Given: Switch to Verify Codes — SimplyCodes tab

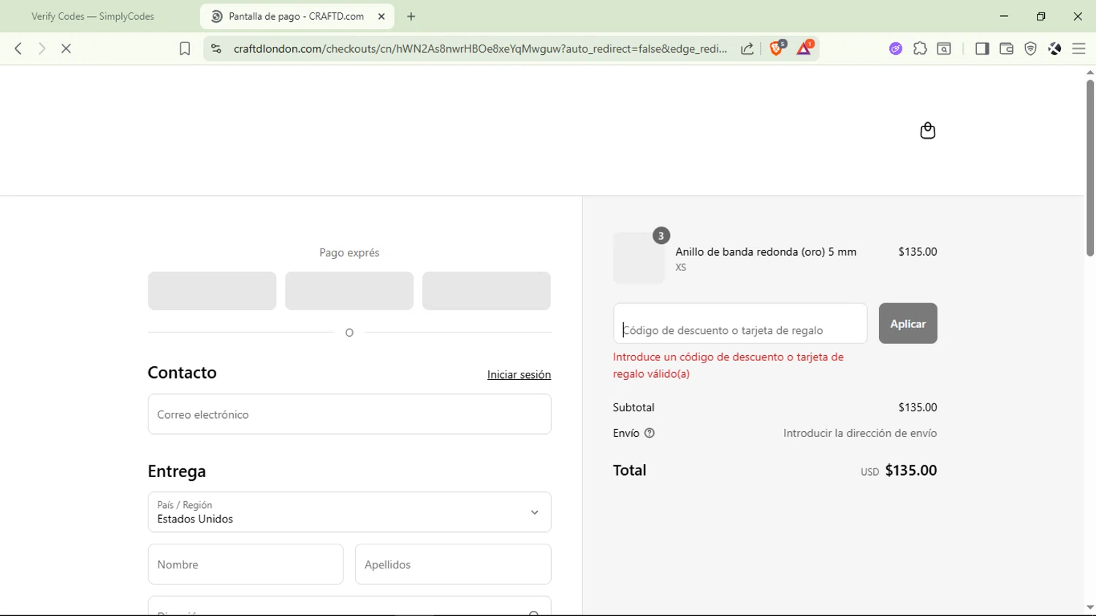Looking at the screenshot, I should click(x=93, y=16).
